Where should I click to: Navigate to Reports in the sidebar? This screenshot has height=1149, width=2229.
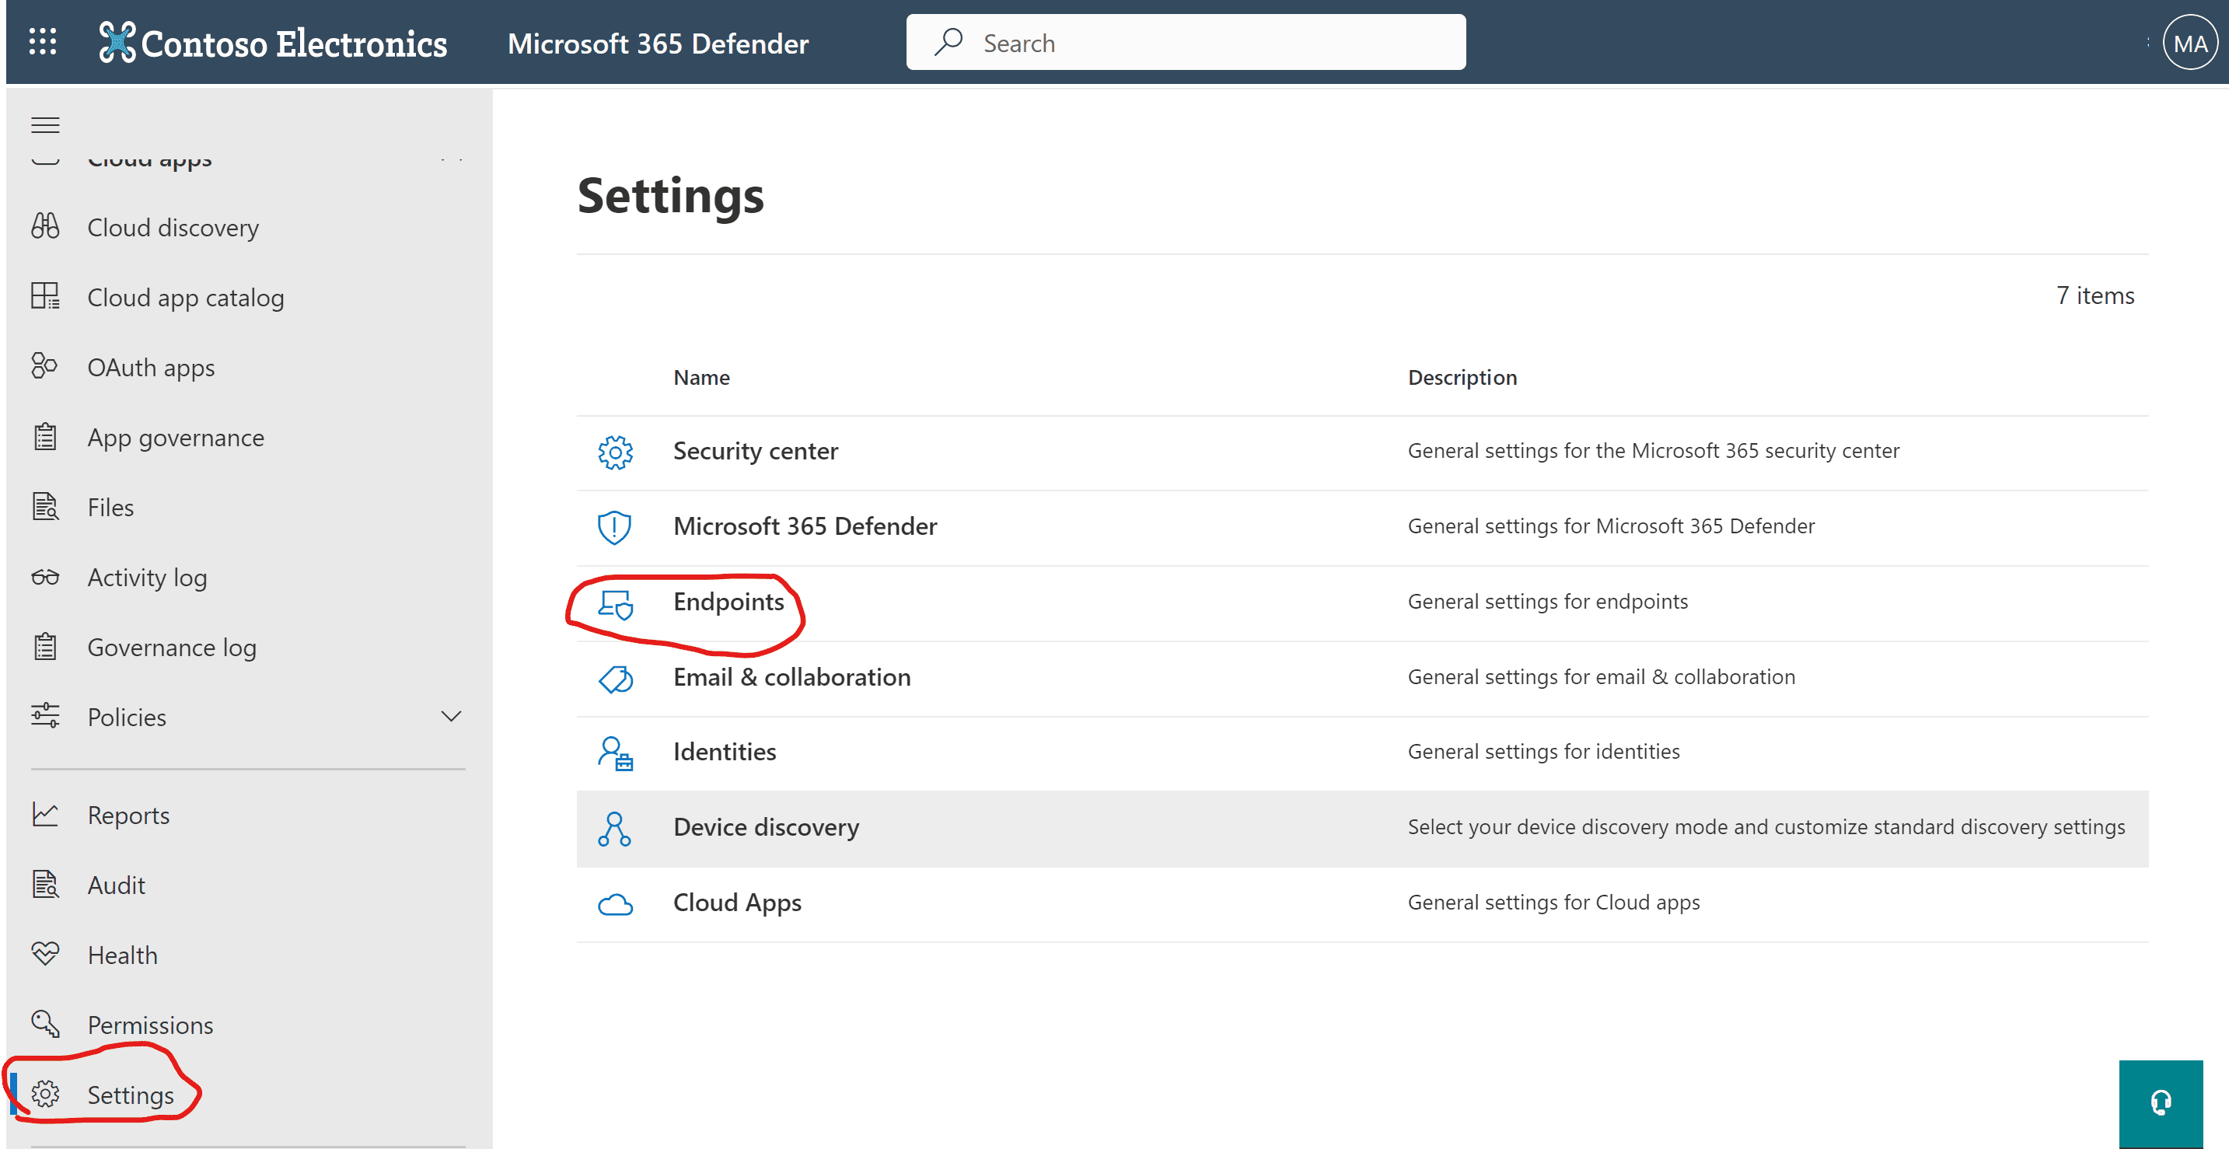(128, 814)
